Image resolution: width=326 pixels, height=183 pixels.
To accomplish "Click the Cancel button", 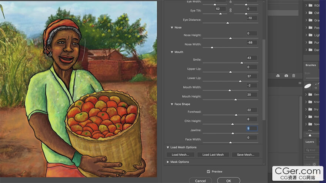I will (x=200, y=181).
